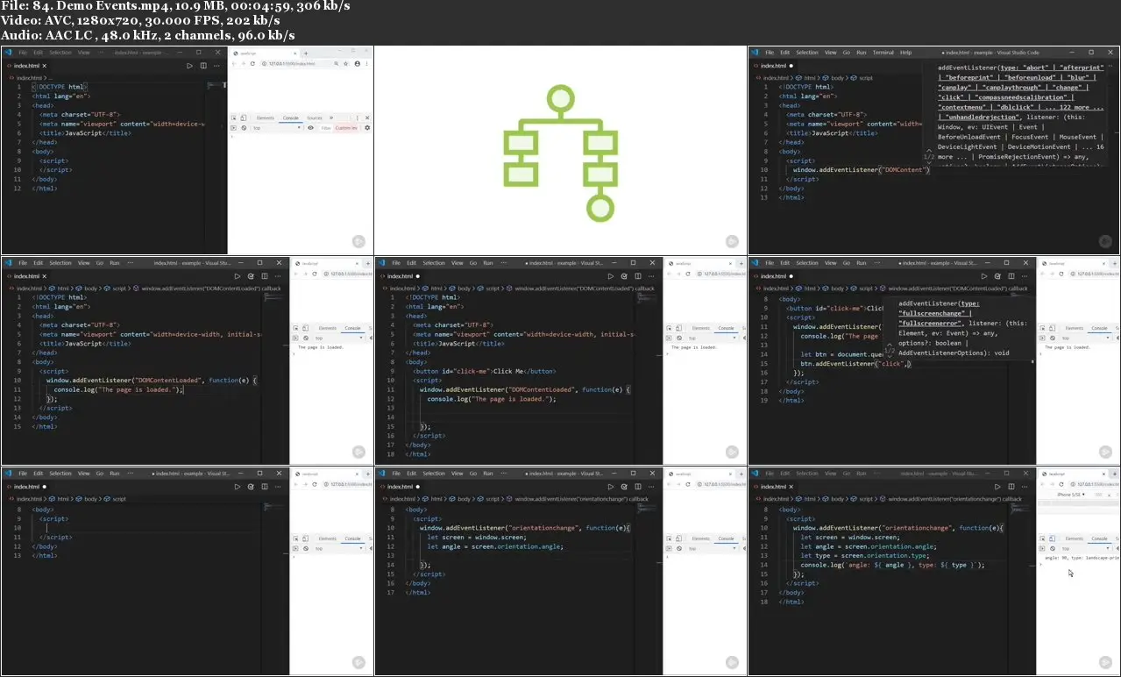Image resolution: width=1121 pixels, height=677 pixels.
Task: Select the inspect element icon in the first frame
Action: [234, 118]
